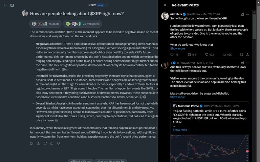The height and width of the screenshot is (162, 260).
Task: Copy the Grok response text
Action: [x=31, y=143]
